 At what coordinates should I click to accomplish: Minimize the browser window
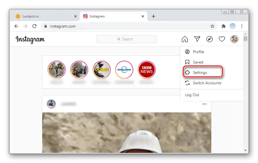click(225, 12)
